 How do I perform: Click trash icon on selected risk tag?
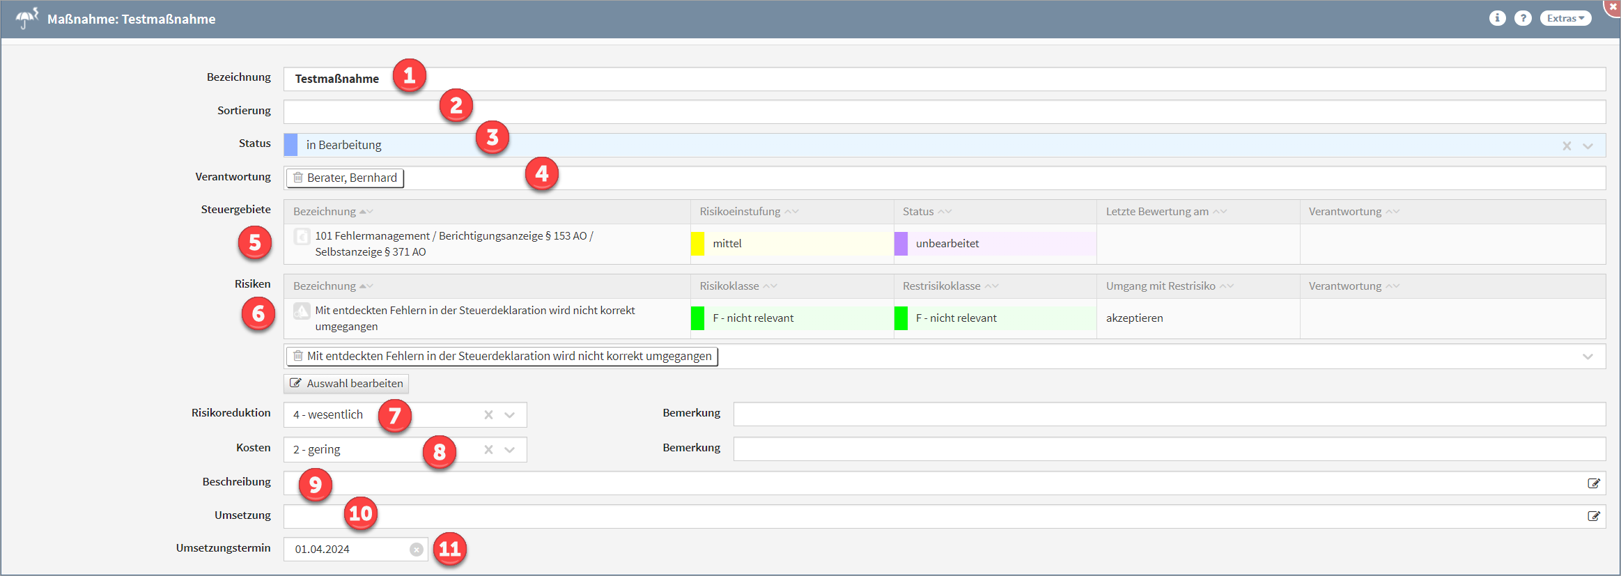pyautogui.click(x=298, y=356)
